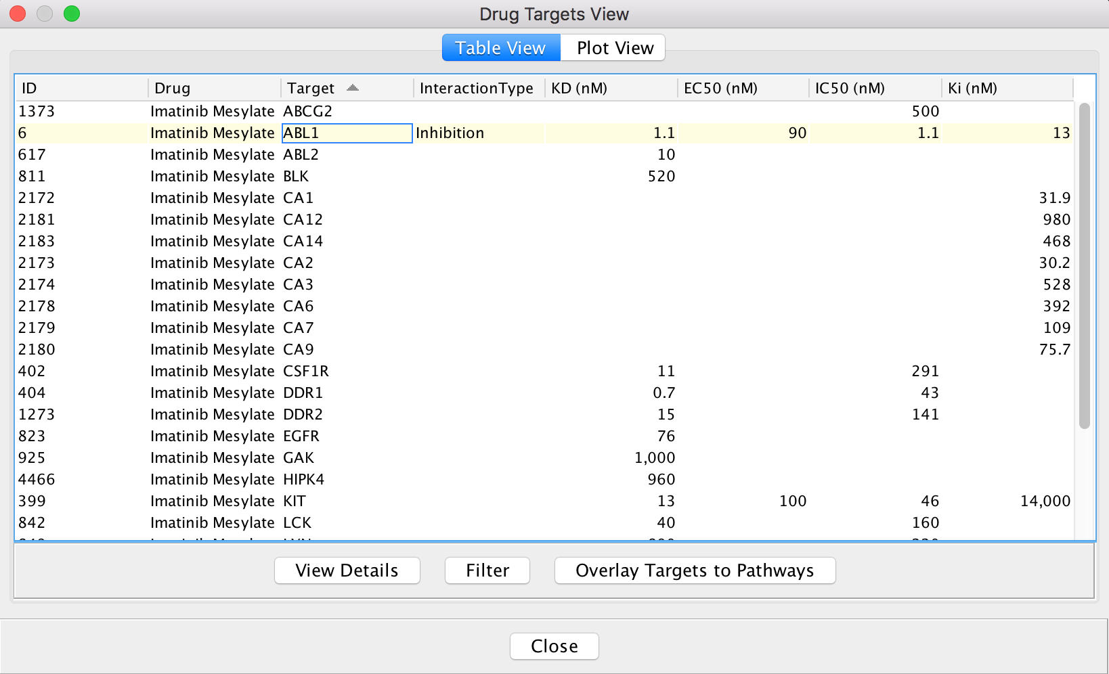Click the EC50 value 100
The width and height of the screenshot is (1109, 674).
(x=793, y=501)
